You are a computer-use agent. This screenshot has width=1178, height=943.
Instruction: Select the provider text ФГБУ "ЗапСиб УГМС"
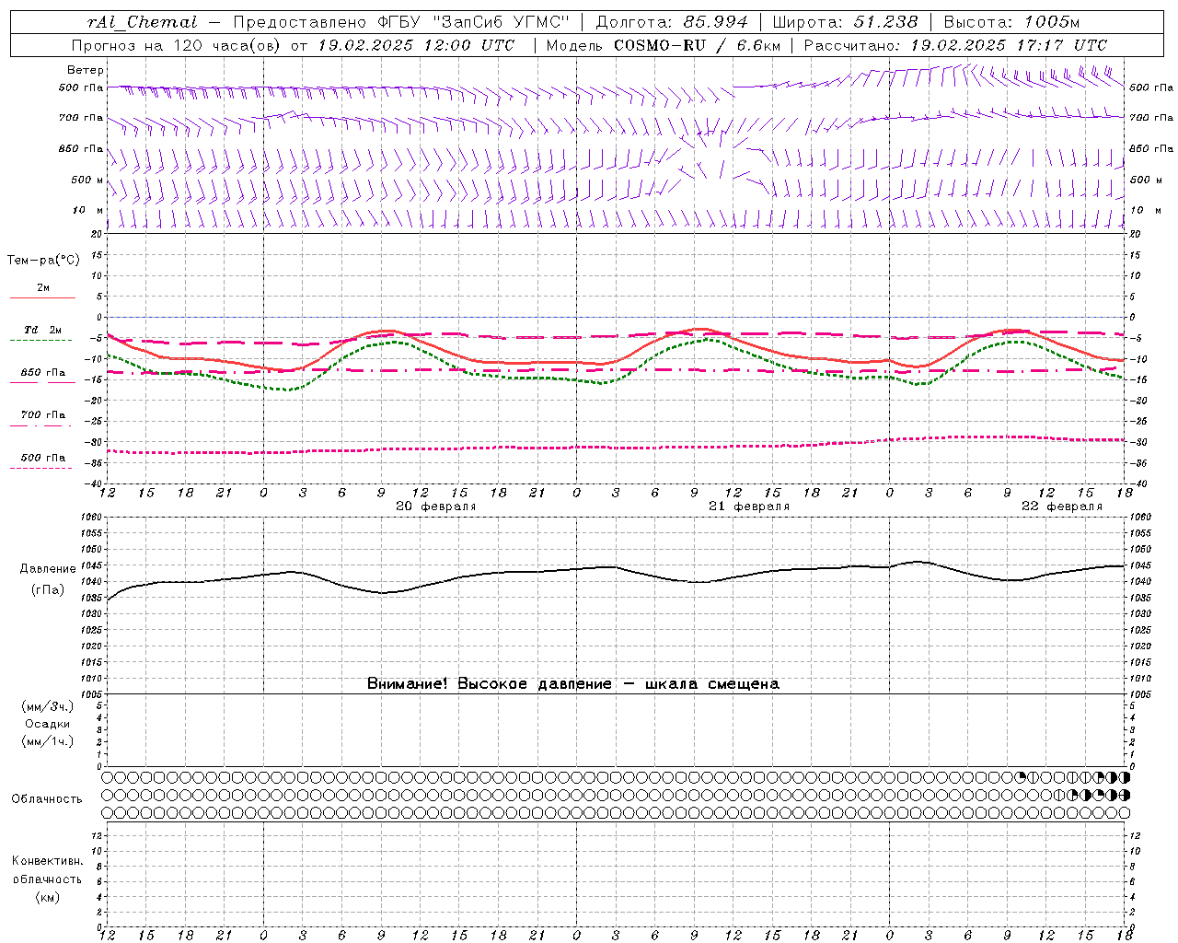tap(473, 22)
